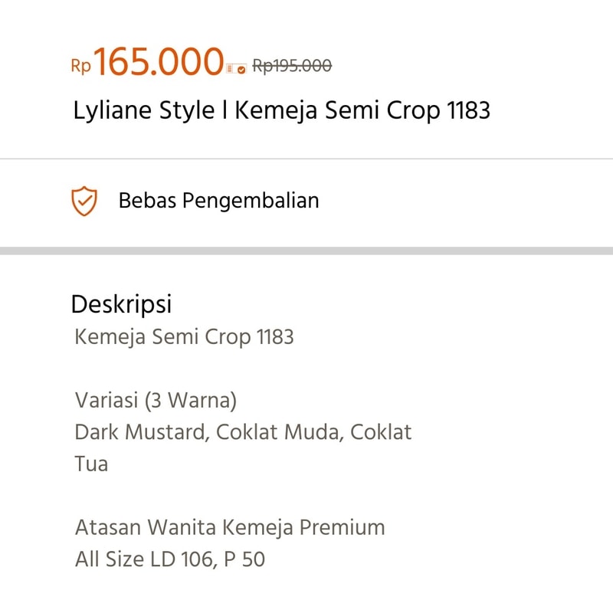Screen dimensions: 613x613
Task: Tap the Deskripsi section heading
Action: (121, 304)
